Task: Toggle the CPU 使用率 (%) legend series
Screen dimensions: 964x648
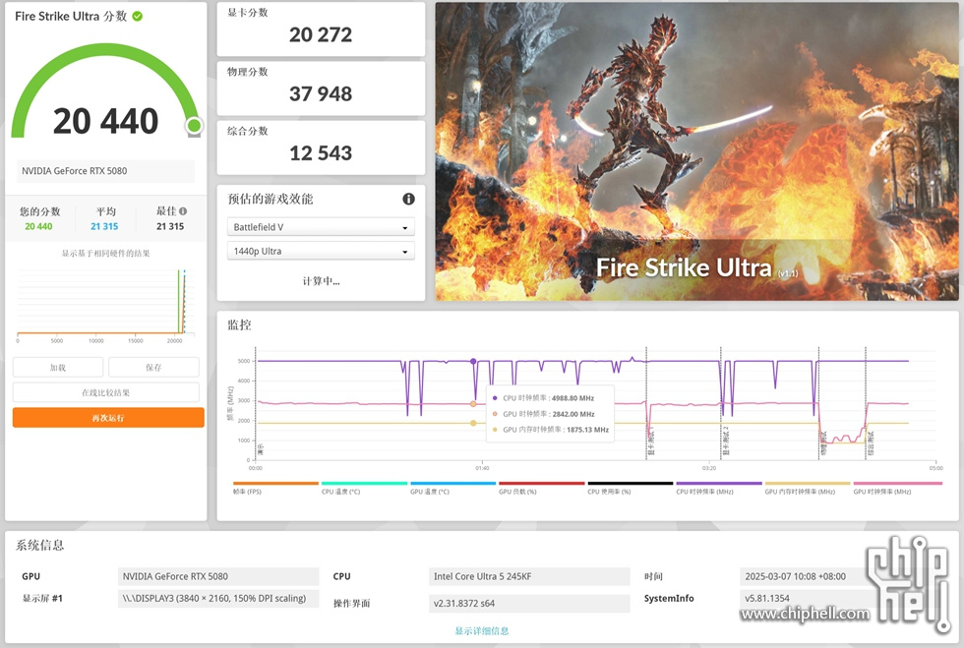Action: tap(631, 488)
